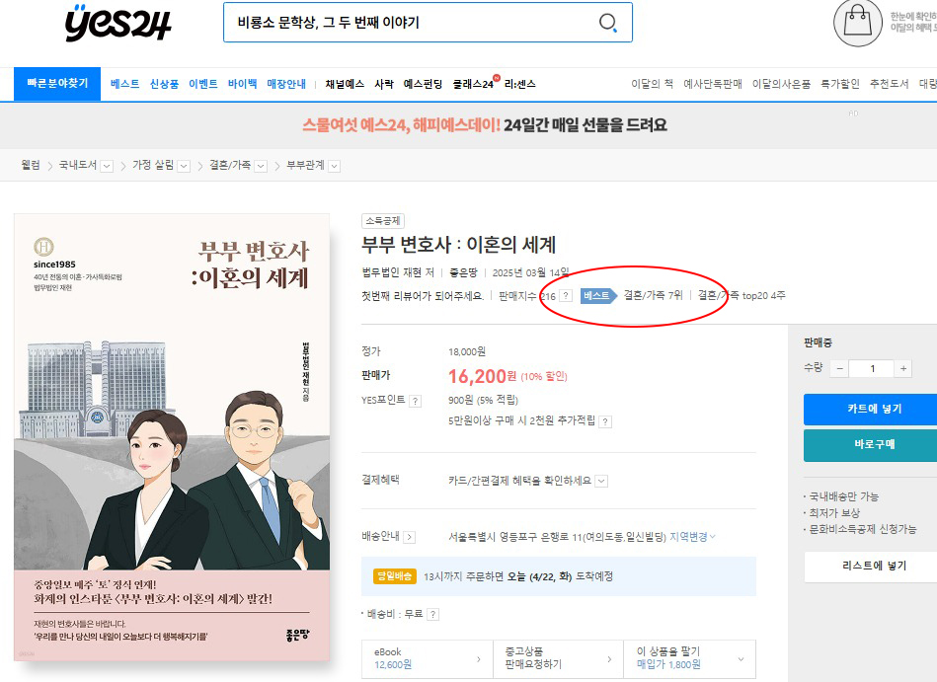Click 첫번째 리뷰어가 되어주세요 link
The image size is (937, 682).
pos(423,296)
